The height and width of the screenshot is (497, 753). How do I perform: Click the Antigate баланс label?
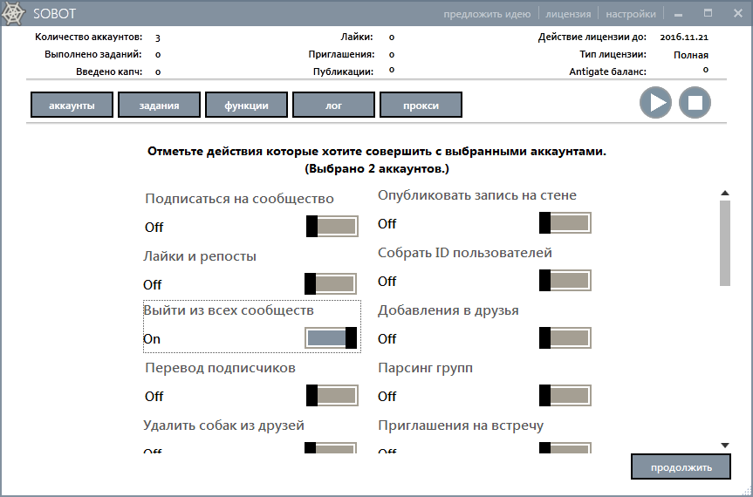(607, 72)
